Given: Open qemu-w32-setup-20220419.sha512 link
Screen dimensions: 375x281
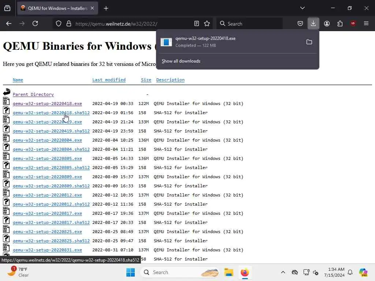Looking at the screenshot, I should (51, 131).
